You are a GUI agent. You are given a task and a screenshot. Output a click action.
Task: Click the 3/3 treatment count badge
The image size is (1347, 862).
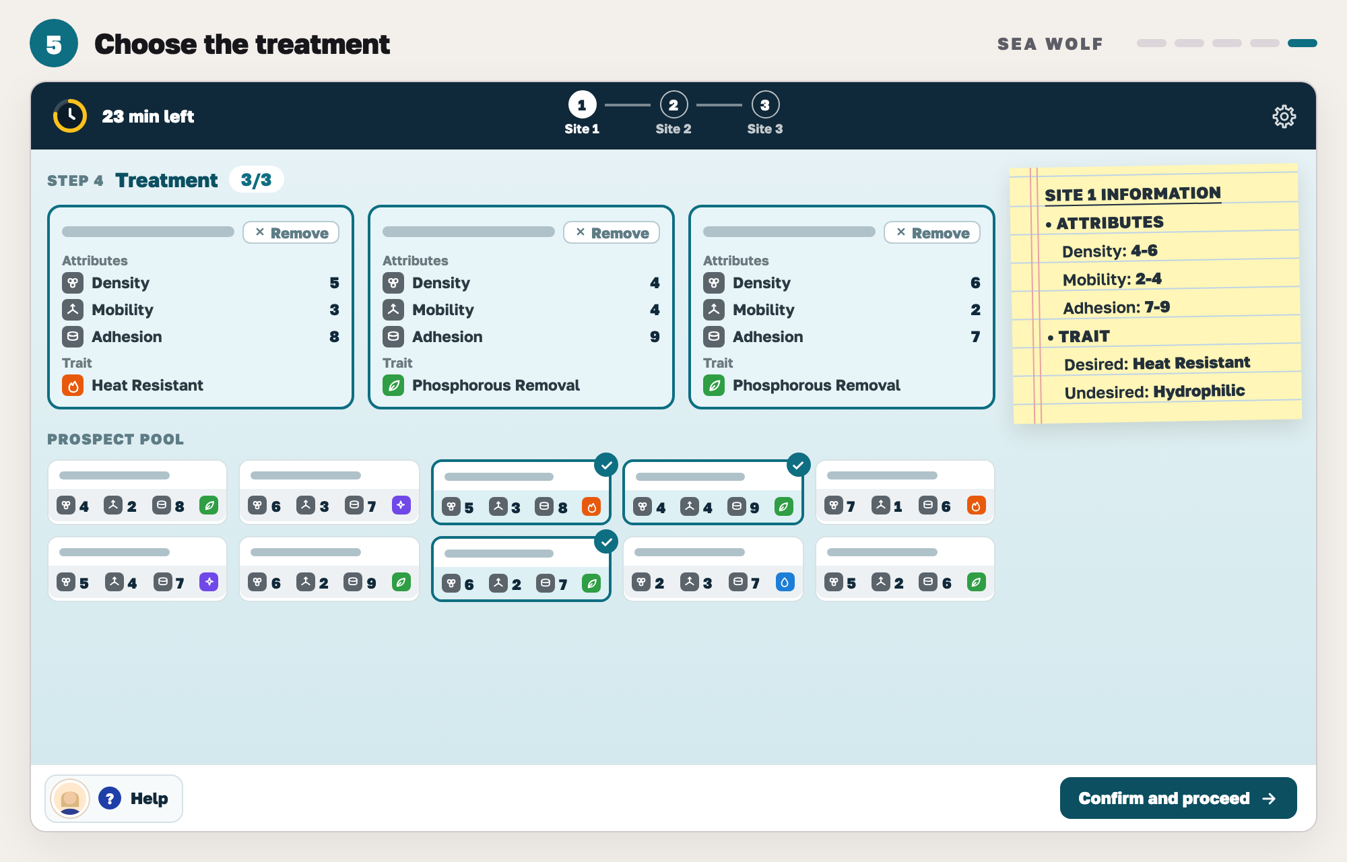pos(256,180)
